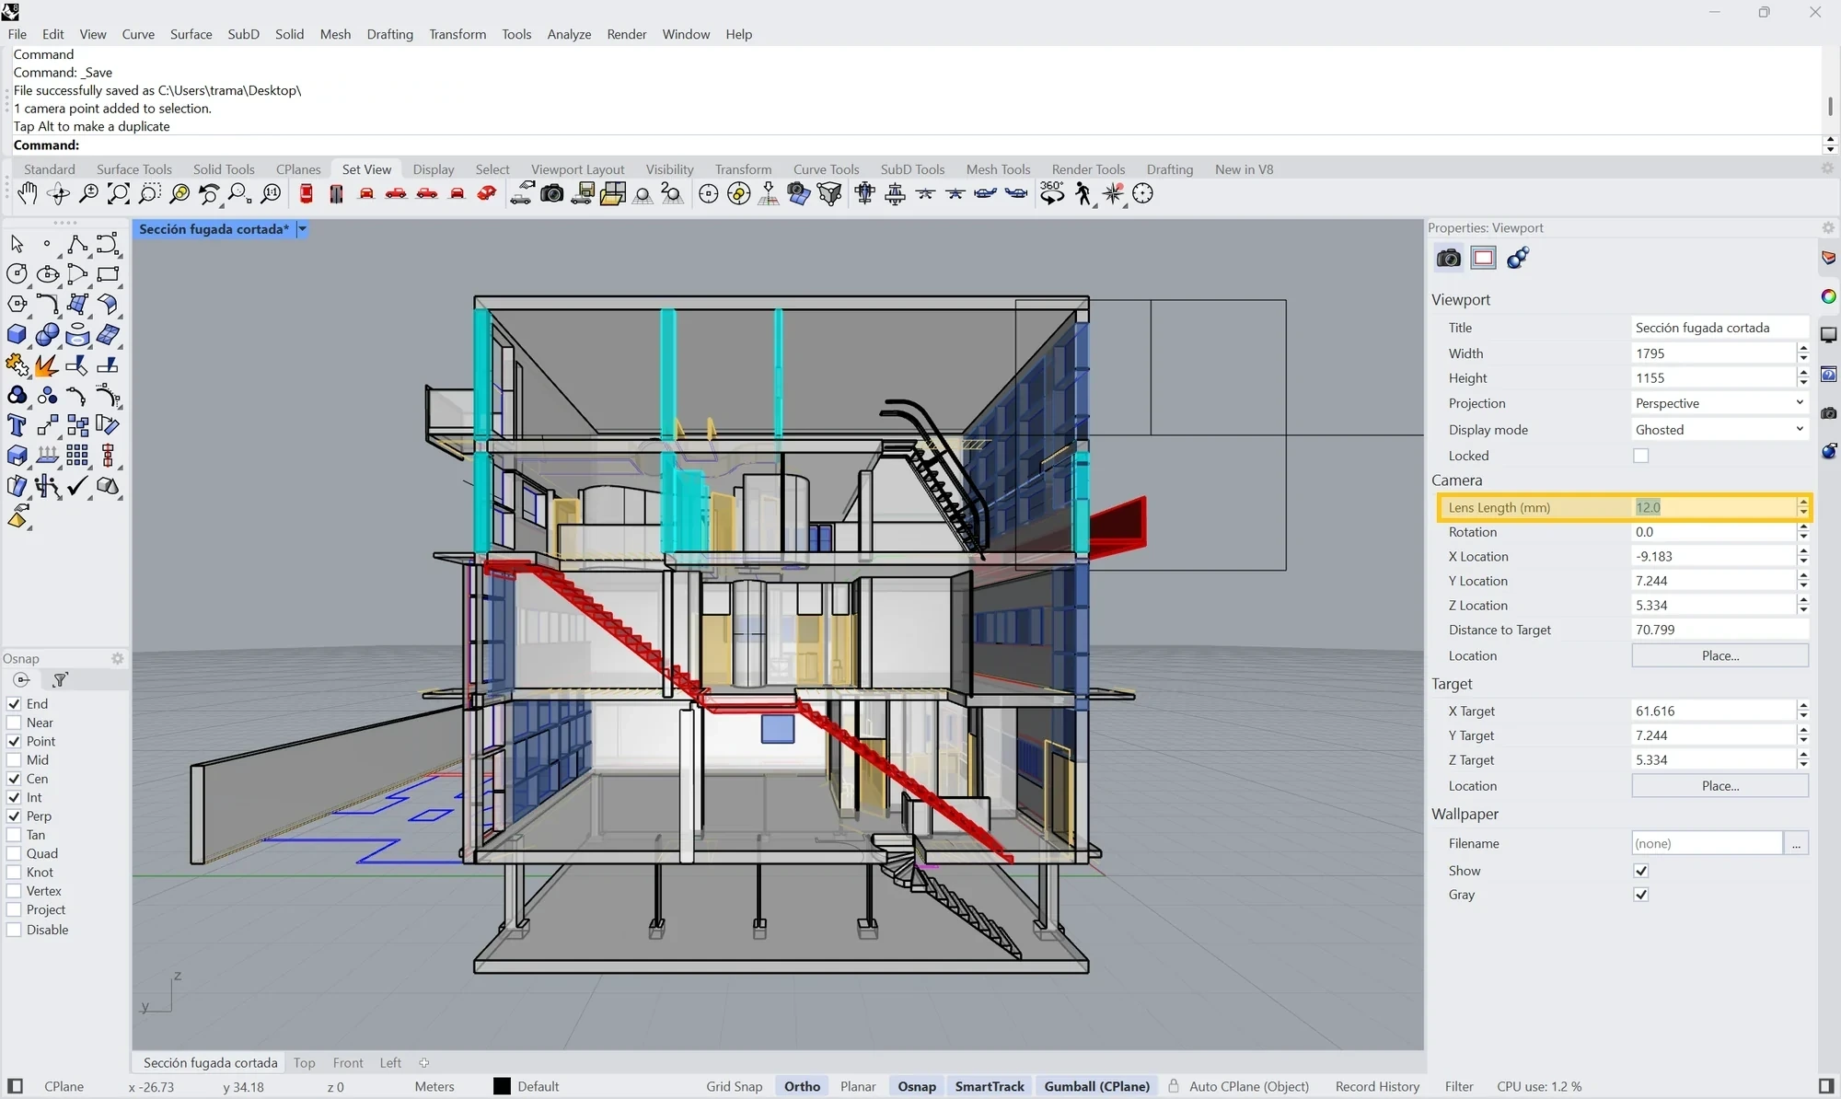Select the Text tool in sidebar
The height and width of the screenshot is (1099, 1841).
tap(17, 425)
